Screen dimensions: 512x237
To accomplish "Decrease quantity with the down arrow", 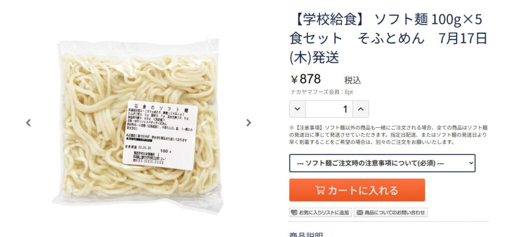I will click(297, 109).
